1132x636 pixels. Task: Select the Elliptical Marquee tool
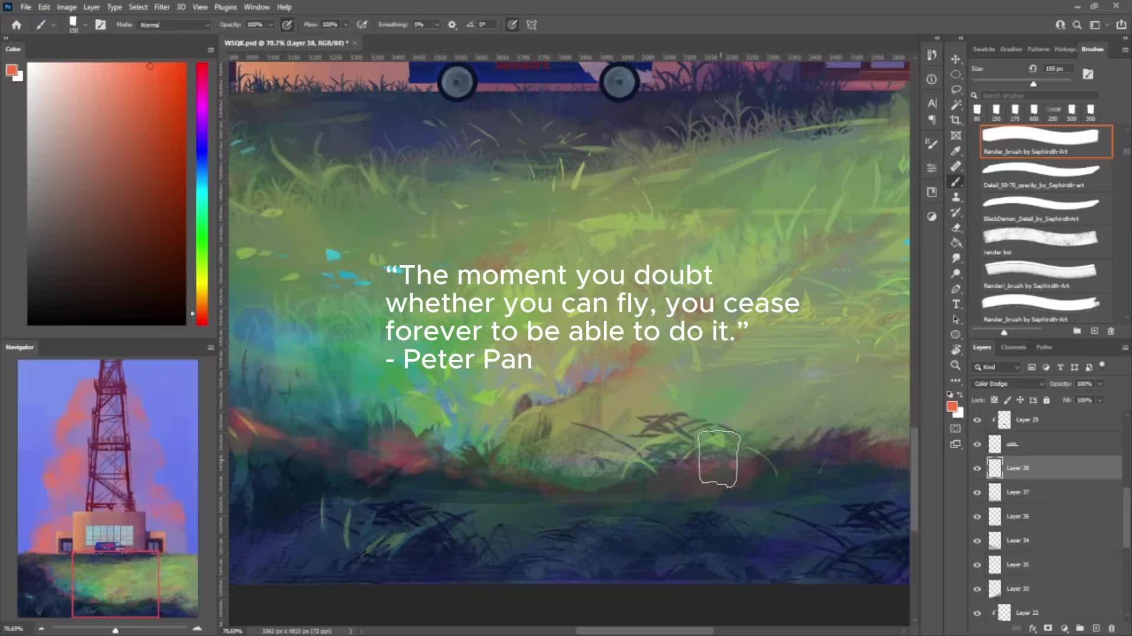pos(956,74)
